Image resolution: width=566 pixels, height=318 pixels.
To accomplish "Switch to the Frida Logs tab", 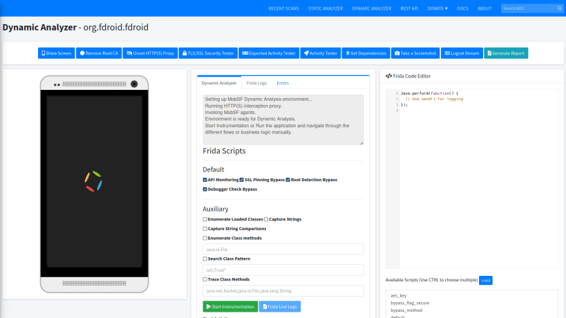I will point(256,83).
